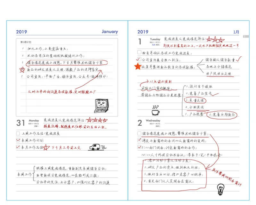Click the car doodle beside Monday tasks

click(98, 147)
